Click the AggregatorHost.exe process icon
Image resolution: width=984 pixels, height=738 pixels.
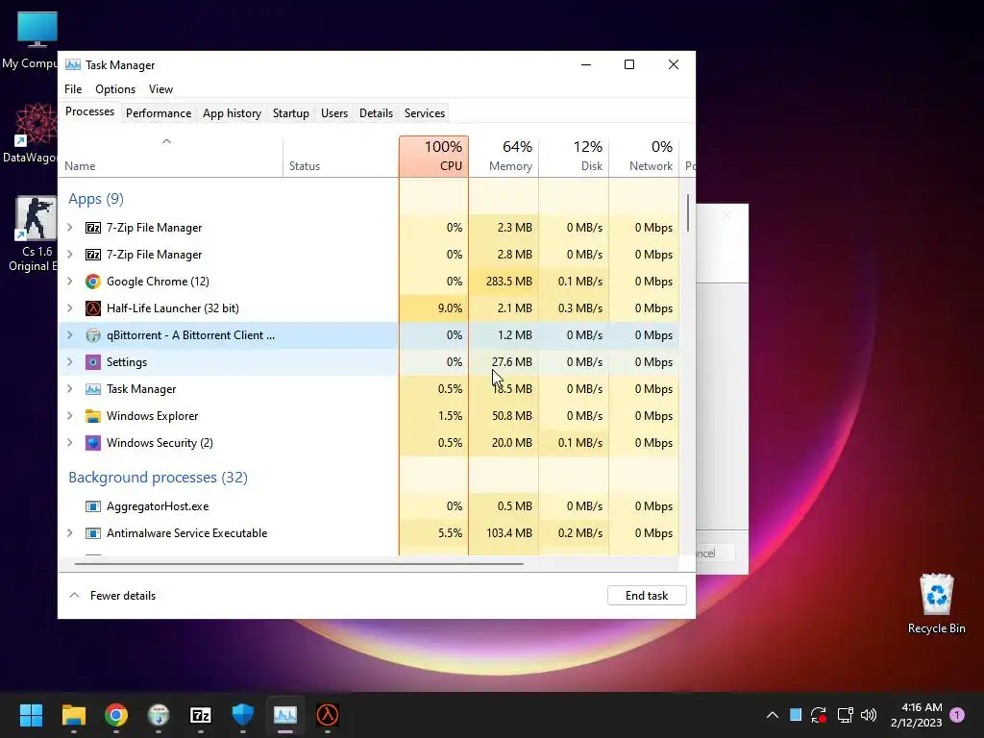coord(93,506)
